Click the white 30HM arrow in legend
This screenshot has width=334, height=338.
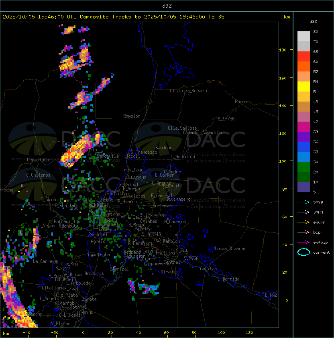click(303, 212)
